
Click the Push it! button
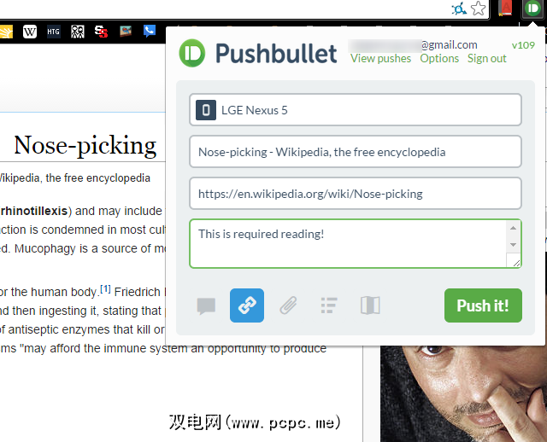click(x=483, y=305)
